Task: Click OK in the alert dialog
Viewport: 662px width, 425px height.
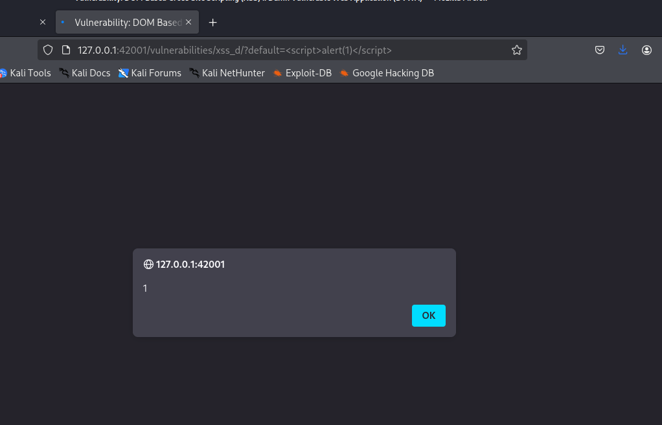Action: 429,316
